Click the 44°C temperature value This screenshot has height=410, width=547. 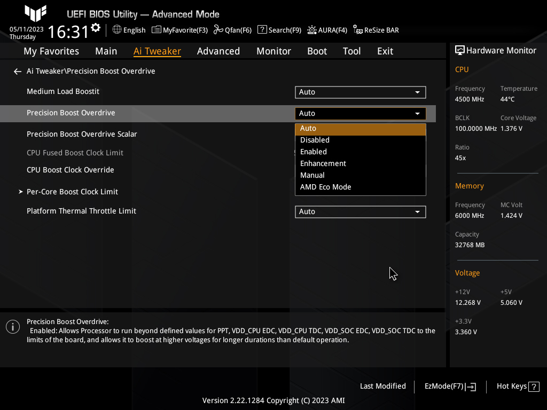[507, 99]
